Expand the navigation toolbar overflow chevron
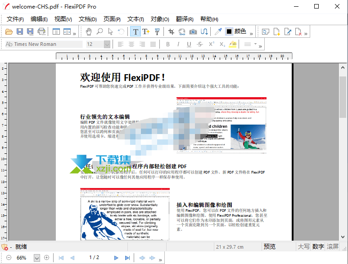The height and width of the screenshot is (264, 348). click(160, 260)
